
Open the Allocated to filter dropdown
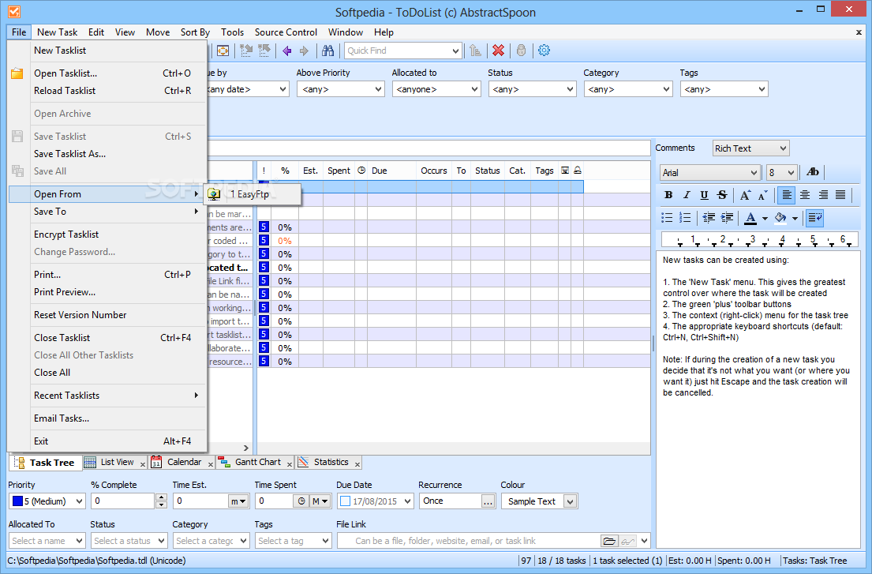[x=436, y=89]
